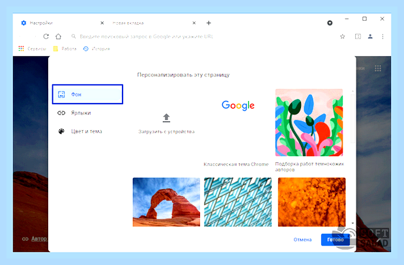
Task: Close the Новая вкладка tab
Action: tap(194, 23)
